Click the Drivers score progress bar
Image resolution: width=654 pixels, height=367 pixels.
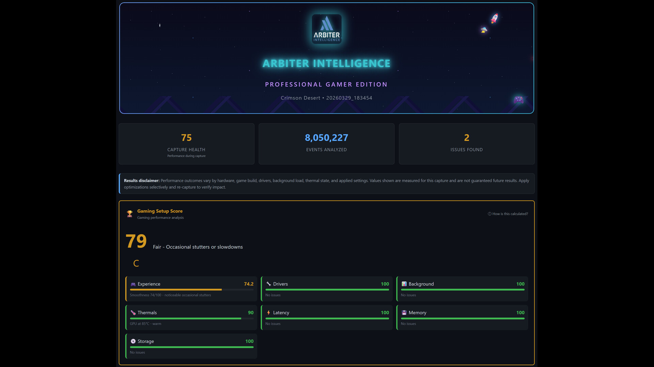click(x=327, y=290)
